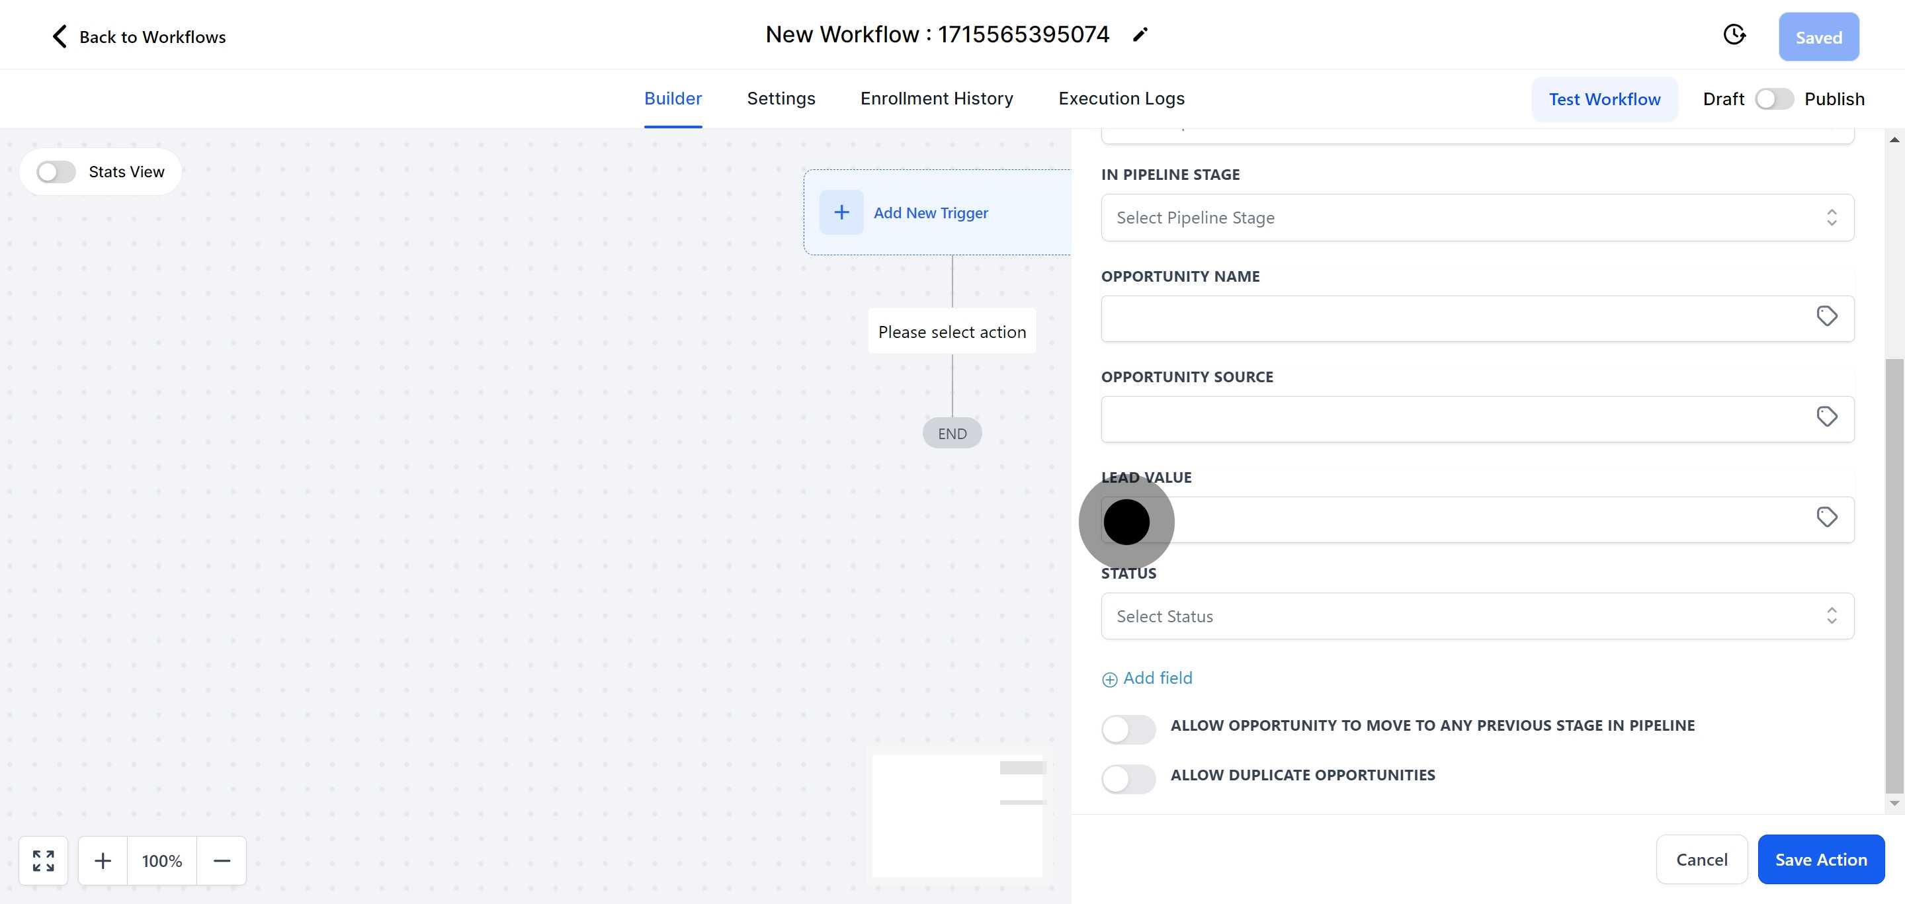This screenshot has height=904, width=1905.
Task: Switch to the Settings tab
Action: click(x=781, y=99)
